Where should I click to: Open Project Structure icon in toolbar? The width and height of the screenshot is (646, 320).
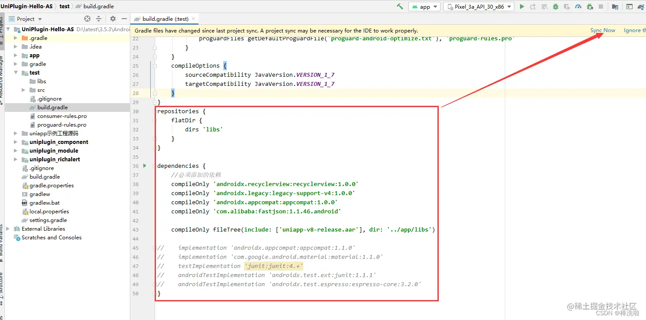tap(615, 7)
